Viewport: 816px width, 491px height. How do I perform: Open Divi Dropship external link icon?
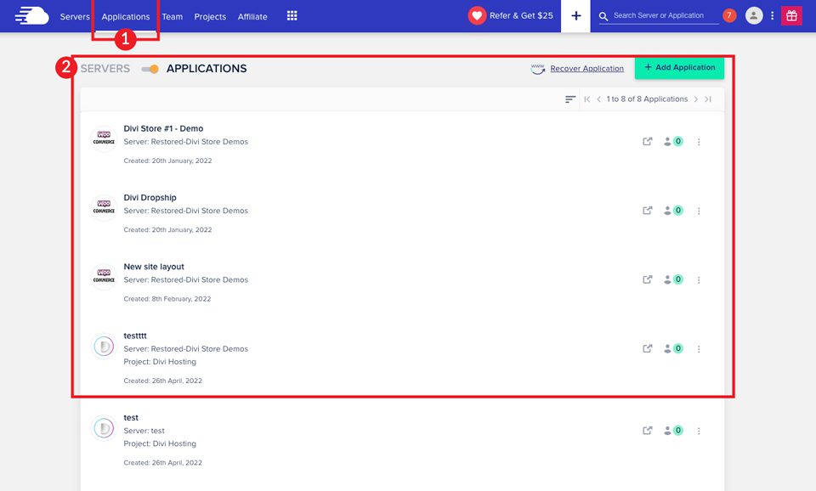pyautogui.click(x=648, y=211)
